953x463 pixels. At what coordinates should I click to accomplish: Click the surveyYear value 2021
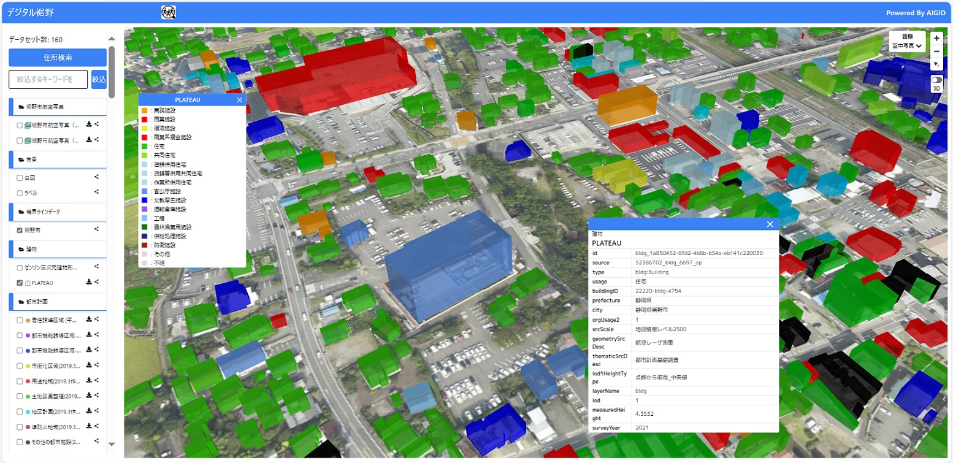click(641, 427)
